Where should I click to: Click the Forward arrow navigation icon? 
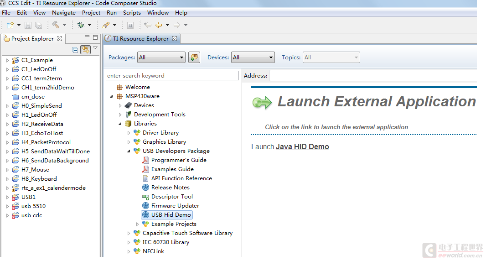[x=177, y=25]
